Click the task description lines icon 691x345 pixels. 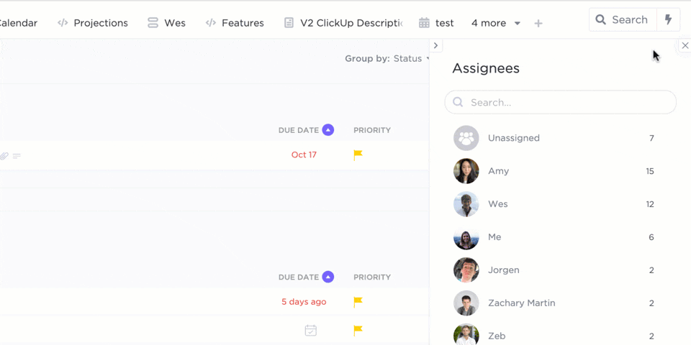[17, 156]
